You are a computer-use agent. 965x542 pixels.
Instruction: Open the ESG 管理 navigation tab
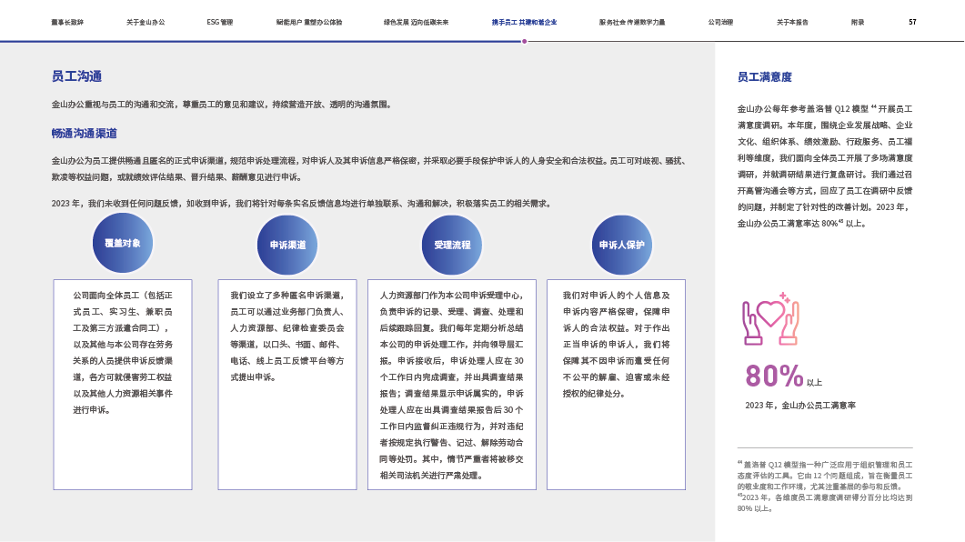220,22
